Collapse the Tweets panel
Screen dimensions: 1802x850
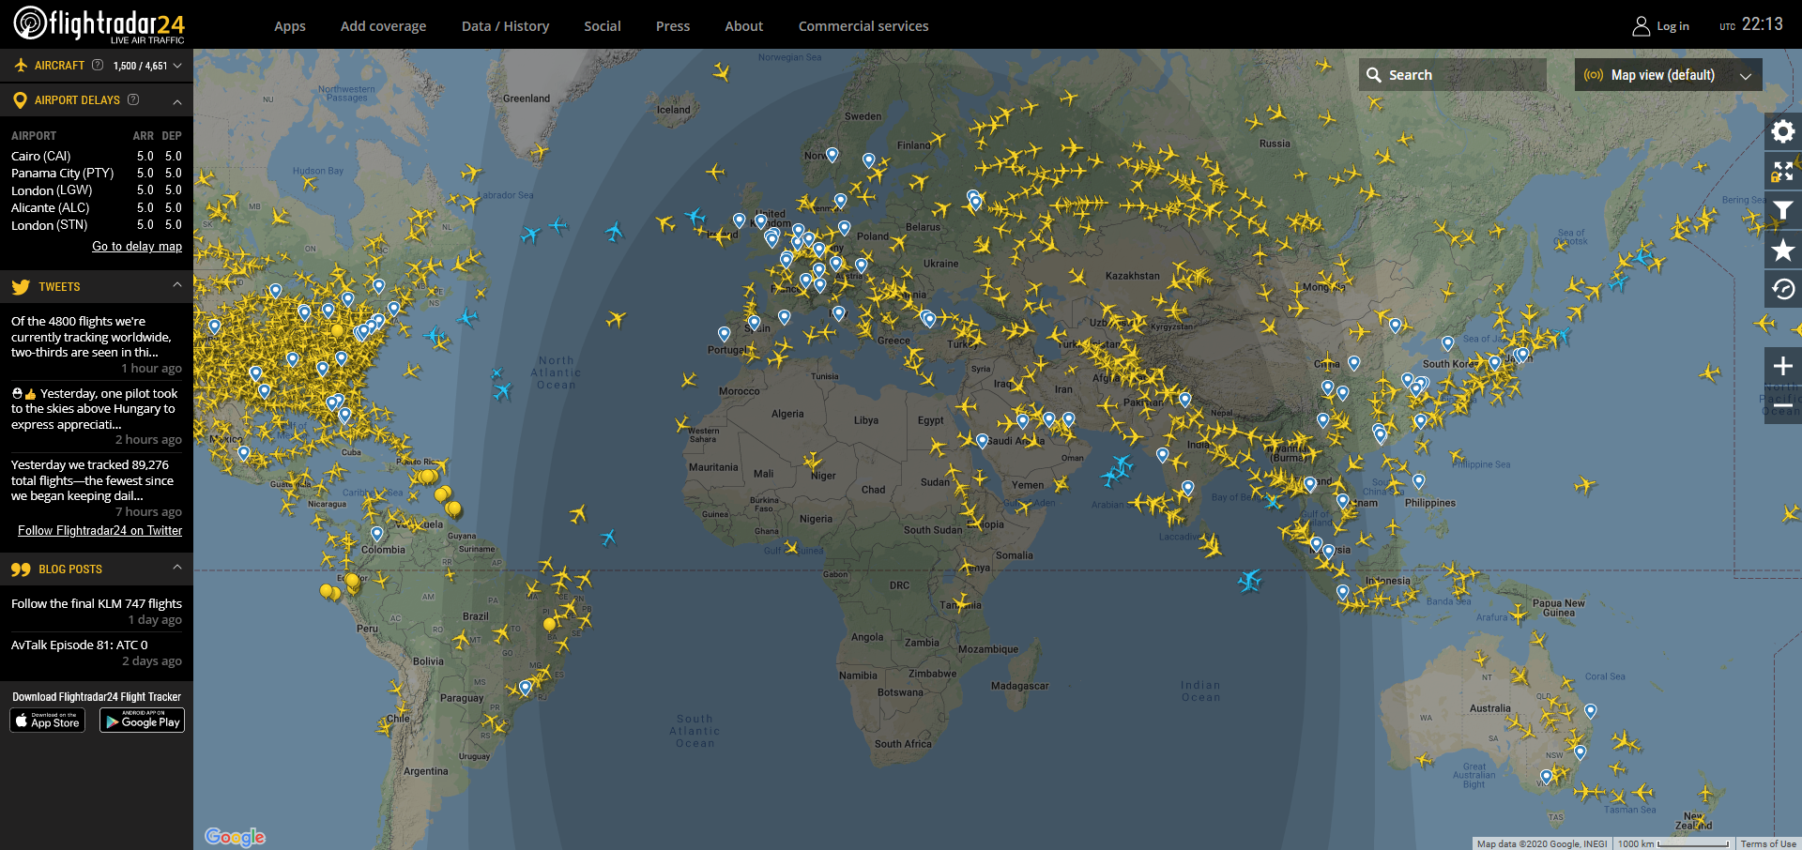coord(176,285)
